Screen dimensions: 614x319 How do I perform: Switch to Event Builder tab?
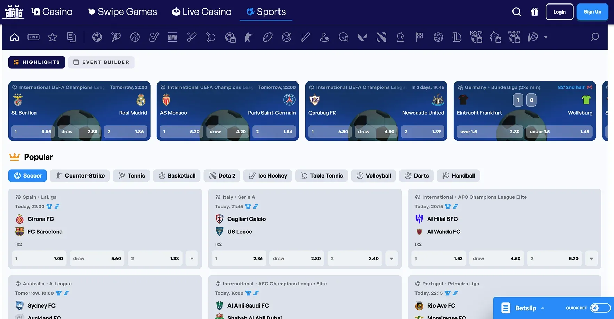tap(101, 62)
